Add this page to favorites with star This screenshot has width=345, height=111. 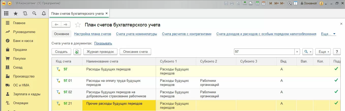pos(78,25)
